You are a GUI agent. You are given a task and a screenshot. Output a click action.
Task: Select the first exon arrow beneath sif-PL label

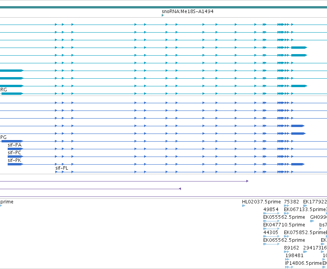pos(56,172)
